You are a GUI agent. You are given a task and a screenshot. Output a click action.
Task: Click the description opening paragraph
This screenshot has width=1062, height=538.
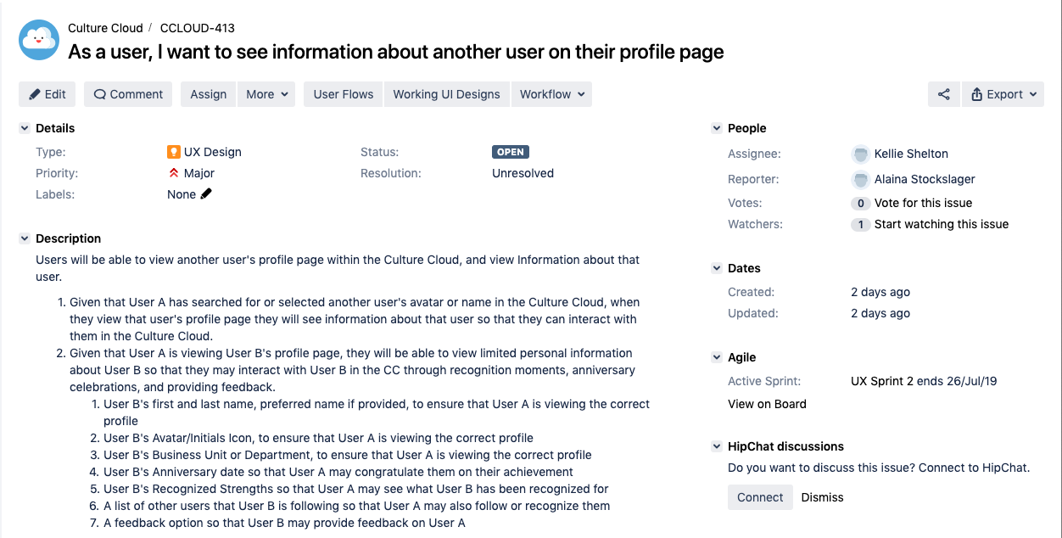[338, 268]
